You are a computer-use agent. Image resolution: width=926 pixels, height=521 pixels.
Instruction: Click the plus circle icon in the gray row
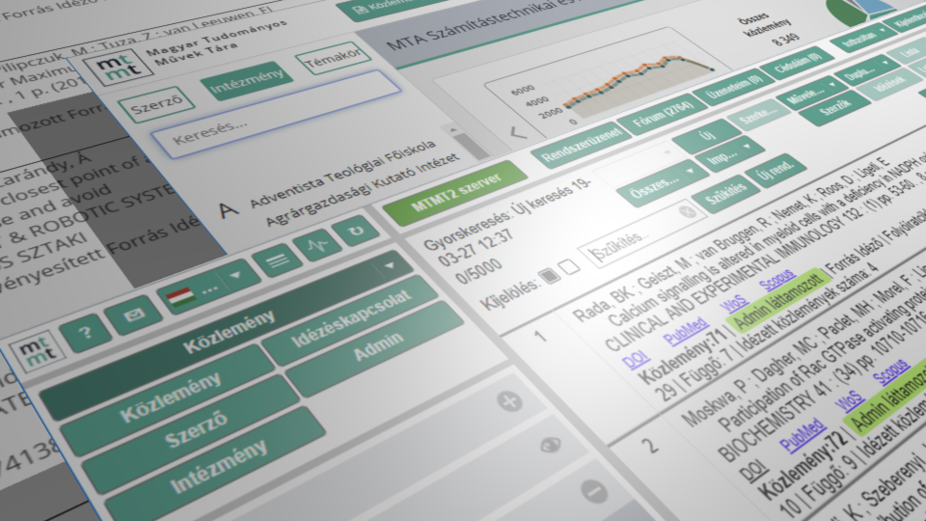coord(509,401)
